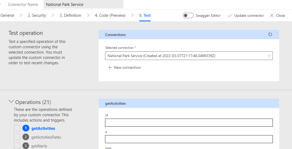The image size is (292, 149).
Task: Click the plus icon for New connection
Action: [x=110, y=67]
